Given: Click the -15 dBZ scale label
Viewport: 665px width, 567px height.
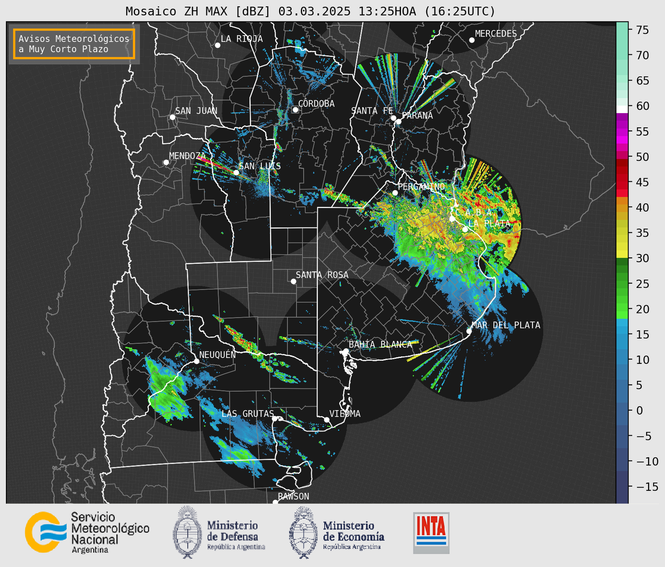Looking at the screenshot, I should (x=647, y=487).
